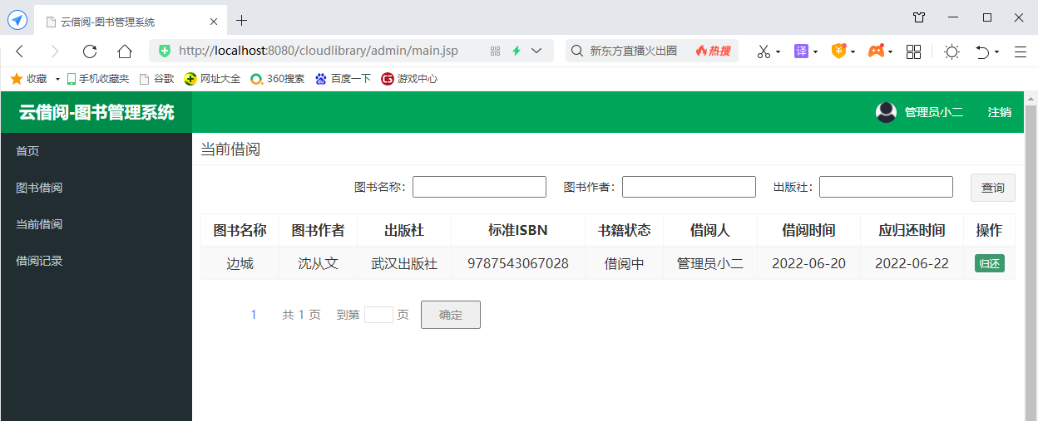Click the 沈从文 author cell
1038x421 pixels.
pos(319,263)
